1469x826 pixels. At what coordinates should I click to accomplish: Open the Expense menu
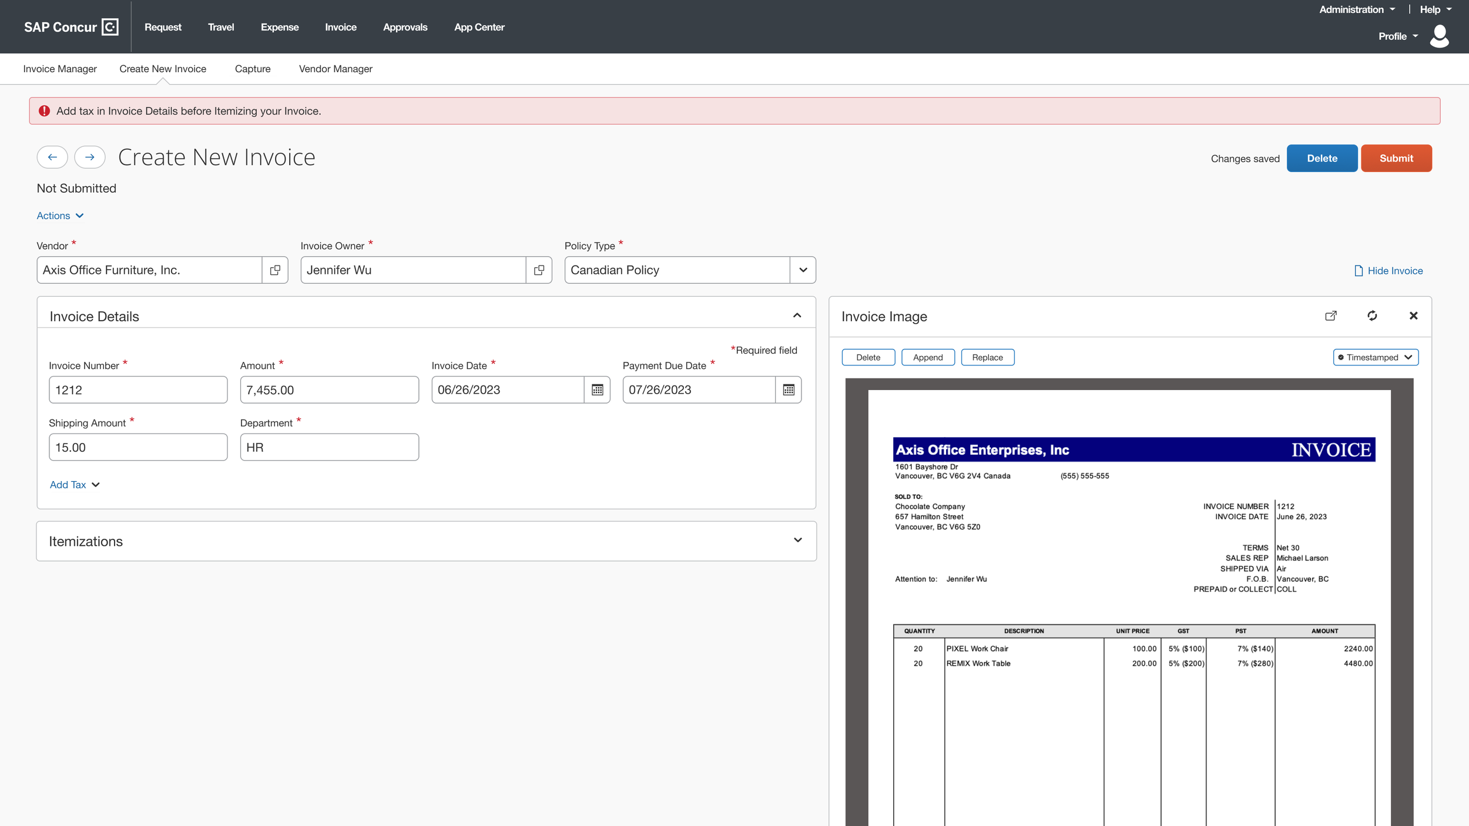pos(280,27)
